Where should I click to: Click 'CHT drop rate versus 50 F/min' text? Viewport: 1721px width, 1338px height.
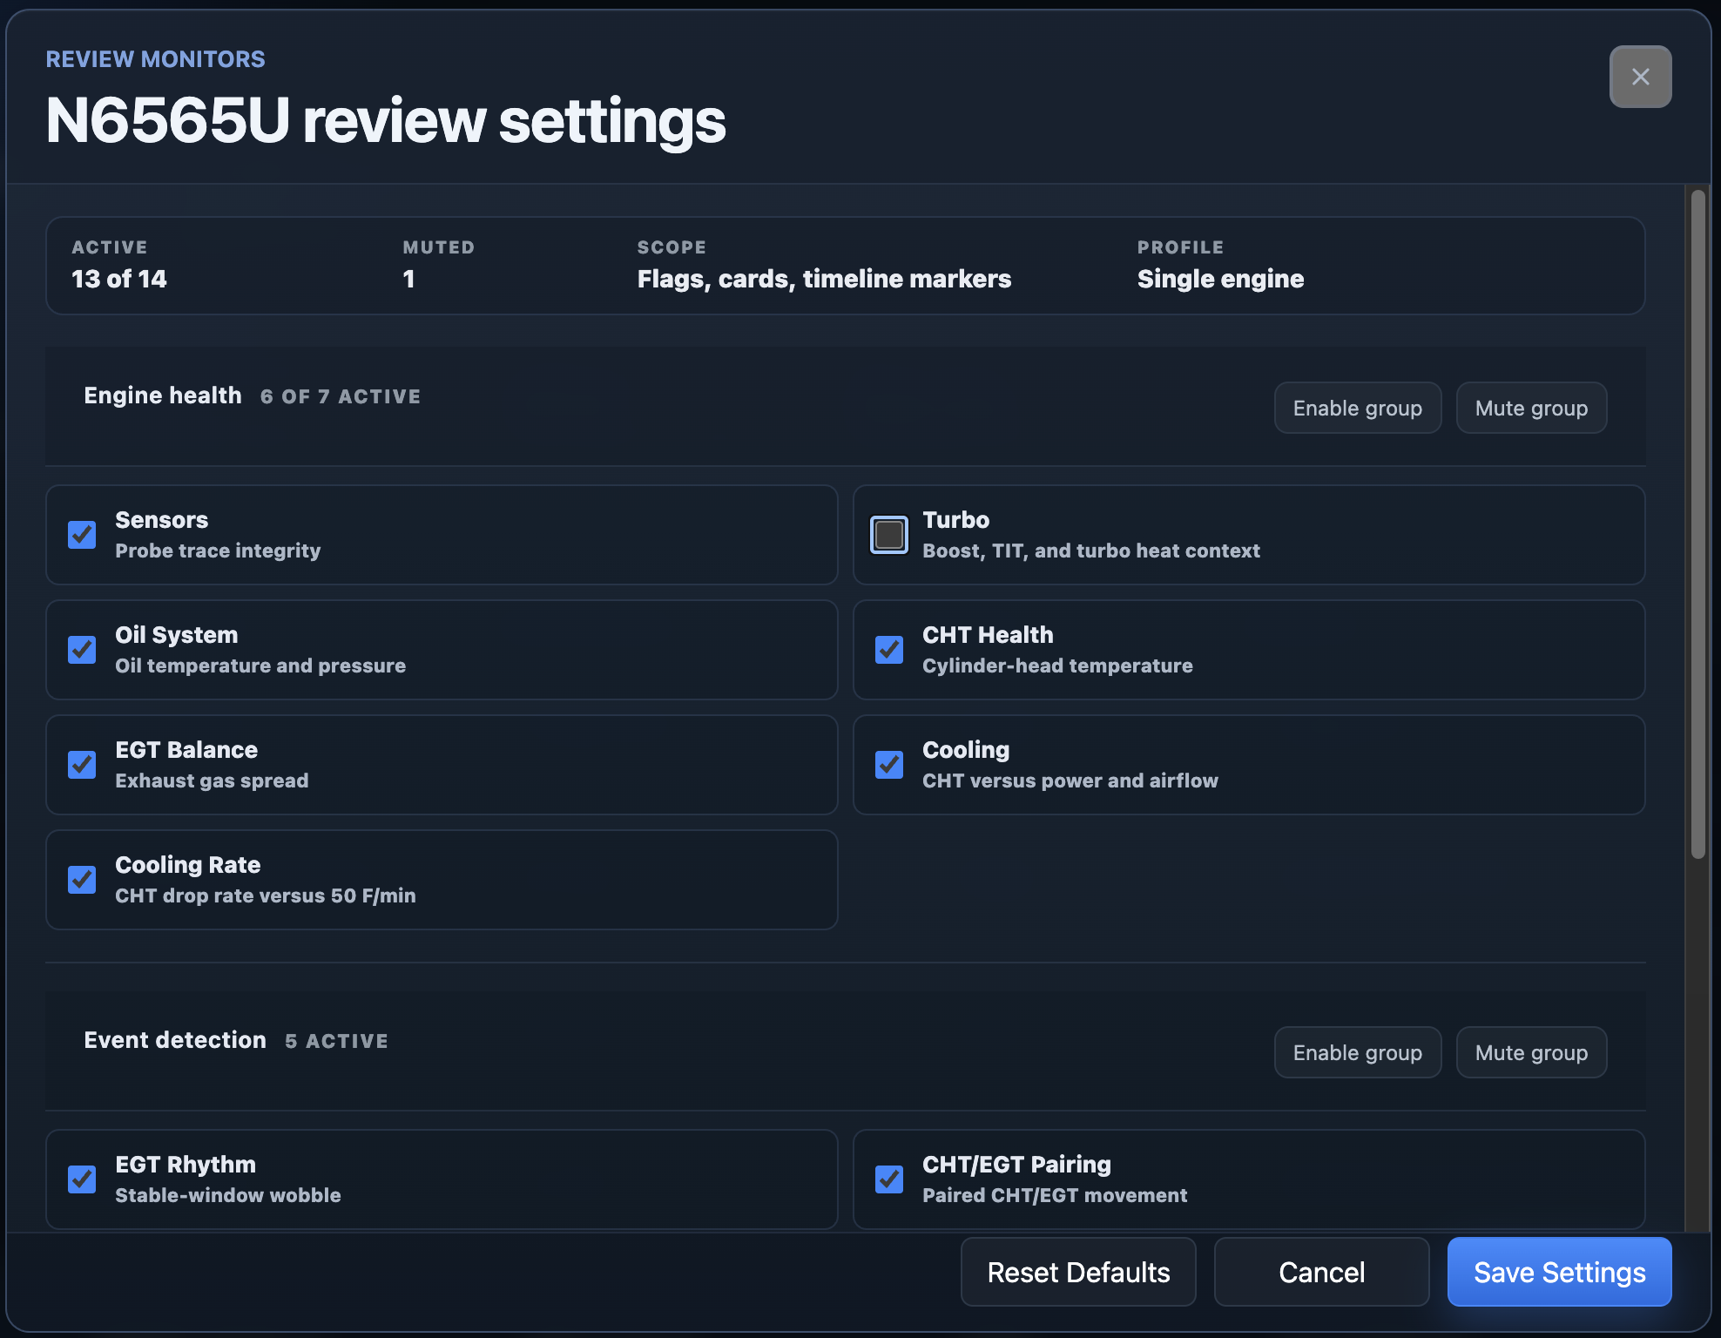click(266, 895)
